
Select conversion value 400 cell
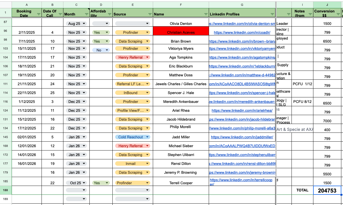coord(327,128)
